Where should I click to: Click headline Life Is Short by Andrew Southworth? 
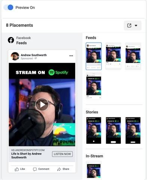pos(27,156)
